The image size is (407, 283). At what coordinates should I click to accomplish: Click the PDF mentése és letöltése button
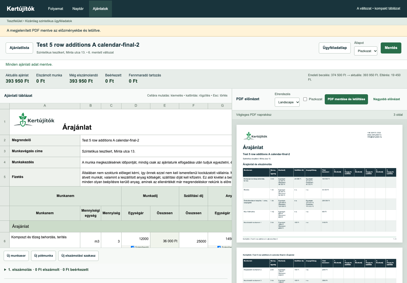coord(346,99)
